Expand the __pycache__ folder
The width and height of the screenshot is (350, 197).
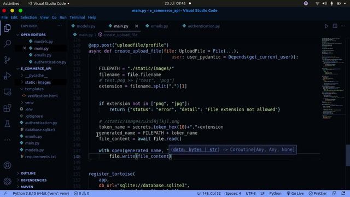coord(36,76)
